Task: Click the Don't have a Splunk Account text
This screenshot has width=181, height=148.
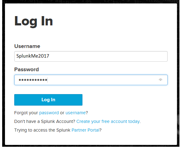Action: click(x=45, y=121)
